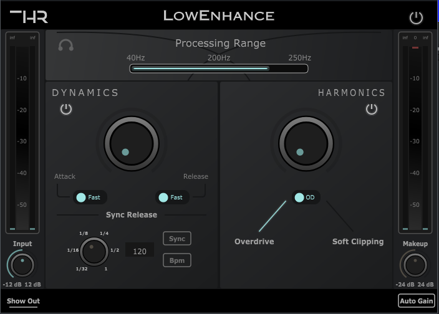Click the large Harmonics amount knob
439x314 pixels.
[x=306, y=144]
